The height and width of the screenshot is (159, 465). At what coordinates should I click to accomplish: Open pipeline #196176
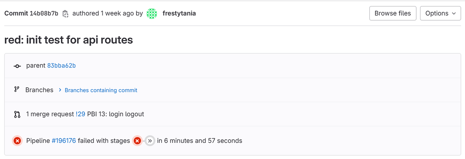point(64,140)
